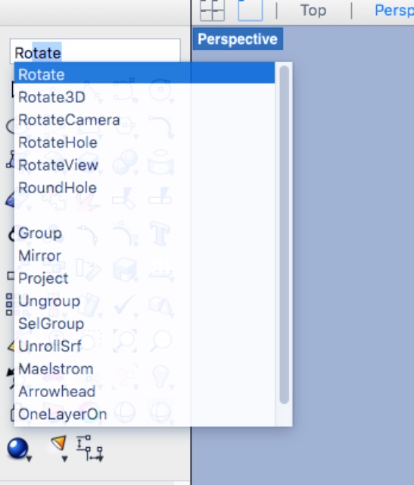This screenshot has width=414, height=485.
Task: Select UnrollSrf from the list
Action: coord(145,346)
